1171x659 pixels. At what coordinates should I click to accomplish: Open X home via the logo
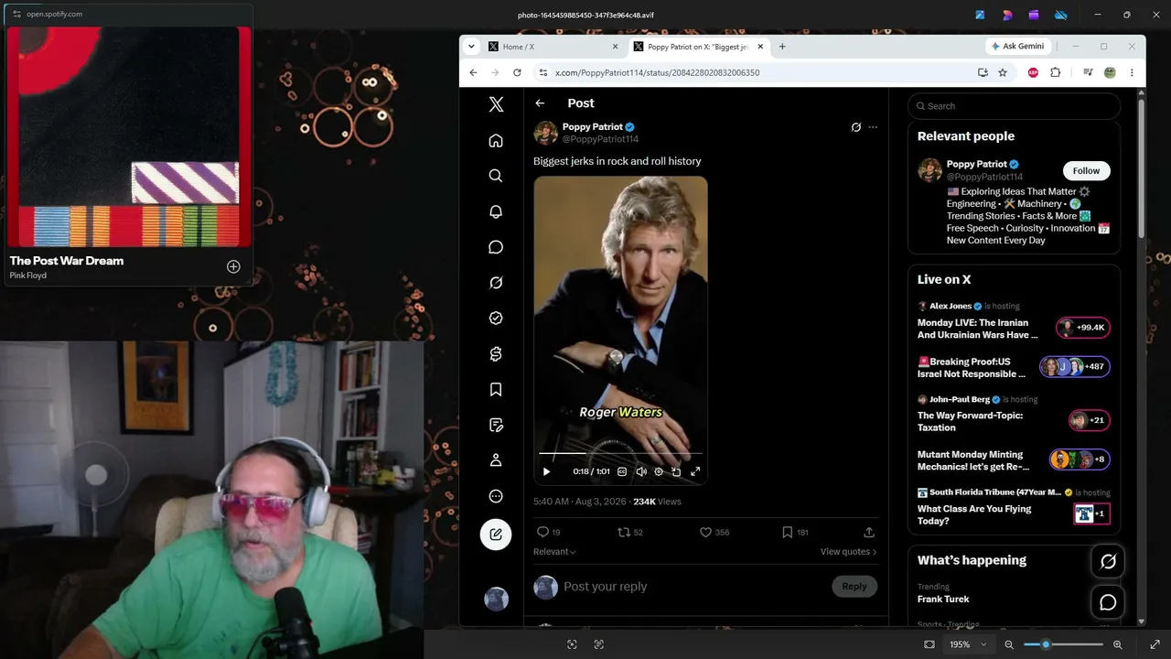pos(496,104)
